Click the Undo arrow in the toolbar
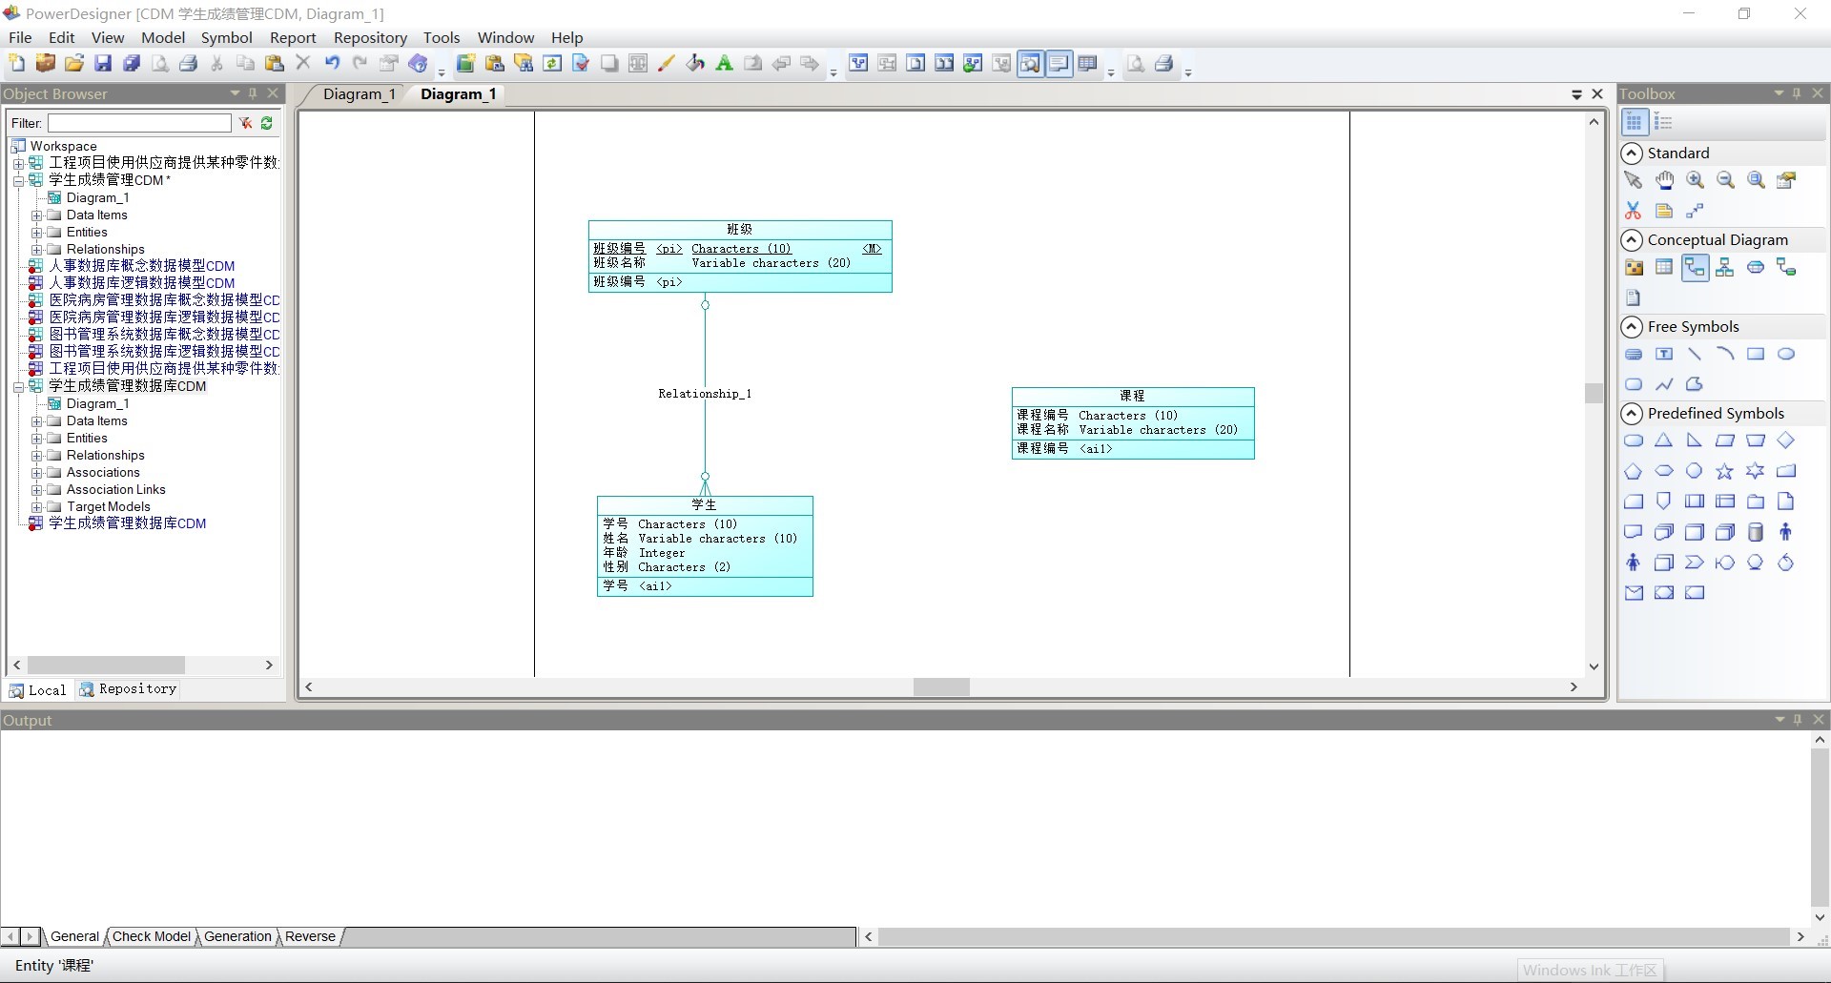Image resolution: width=1831 pixels, height=983 pixels. tap(332, 64)
